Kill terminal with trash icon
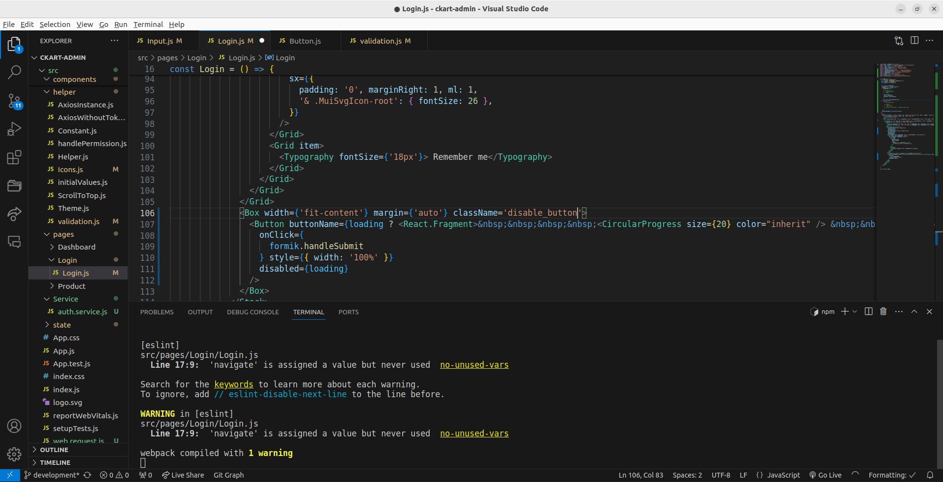Image resolution: width=943 pixels, height=482 pixels. (883, 312)
